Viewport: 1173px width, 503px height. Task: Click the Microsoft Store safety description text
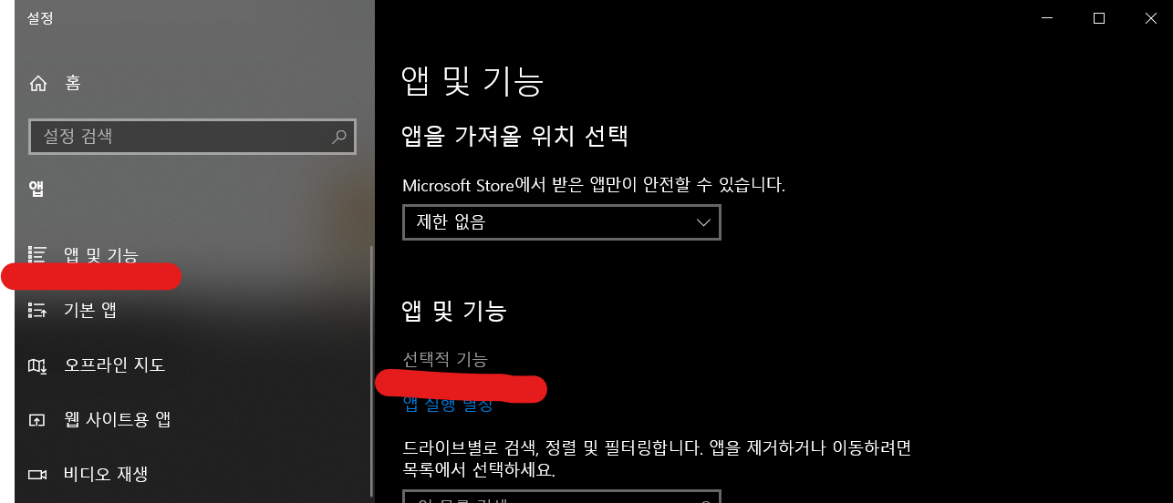pyautogui.click(x=594, y=185)
